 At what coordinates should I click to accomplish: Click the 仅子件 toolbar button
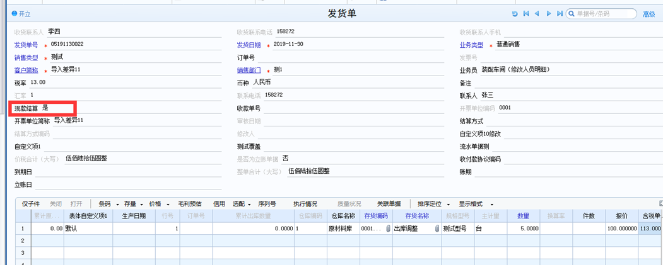pos(31,204)
